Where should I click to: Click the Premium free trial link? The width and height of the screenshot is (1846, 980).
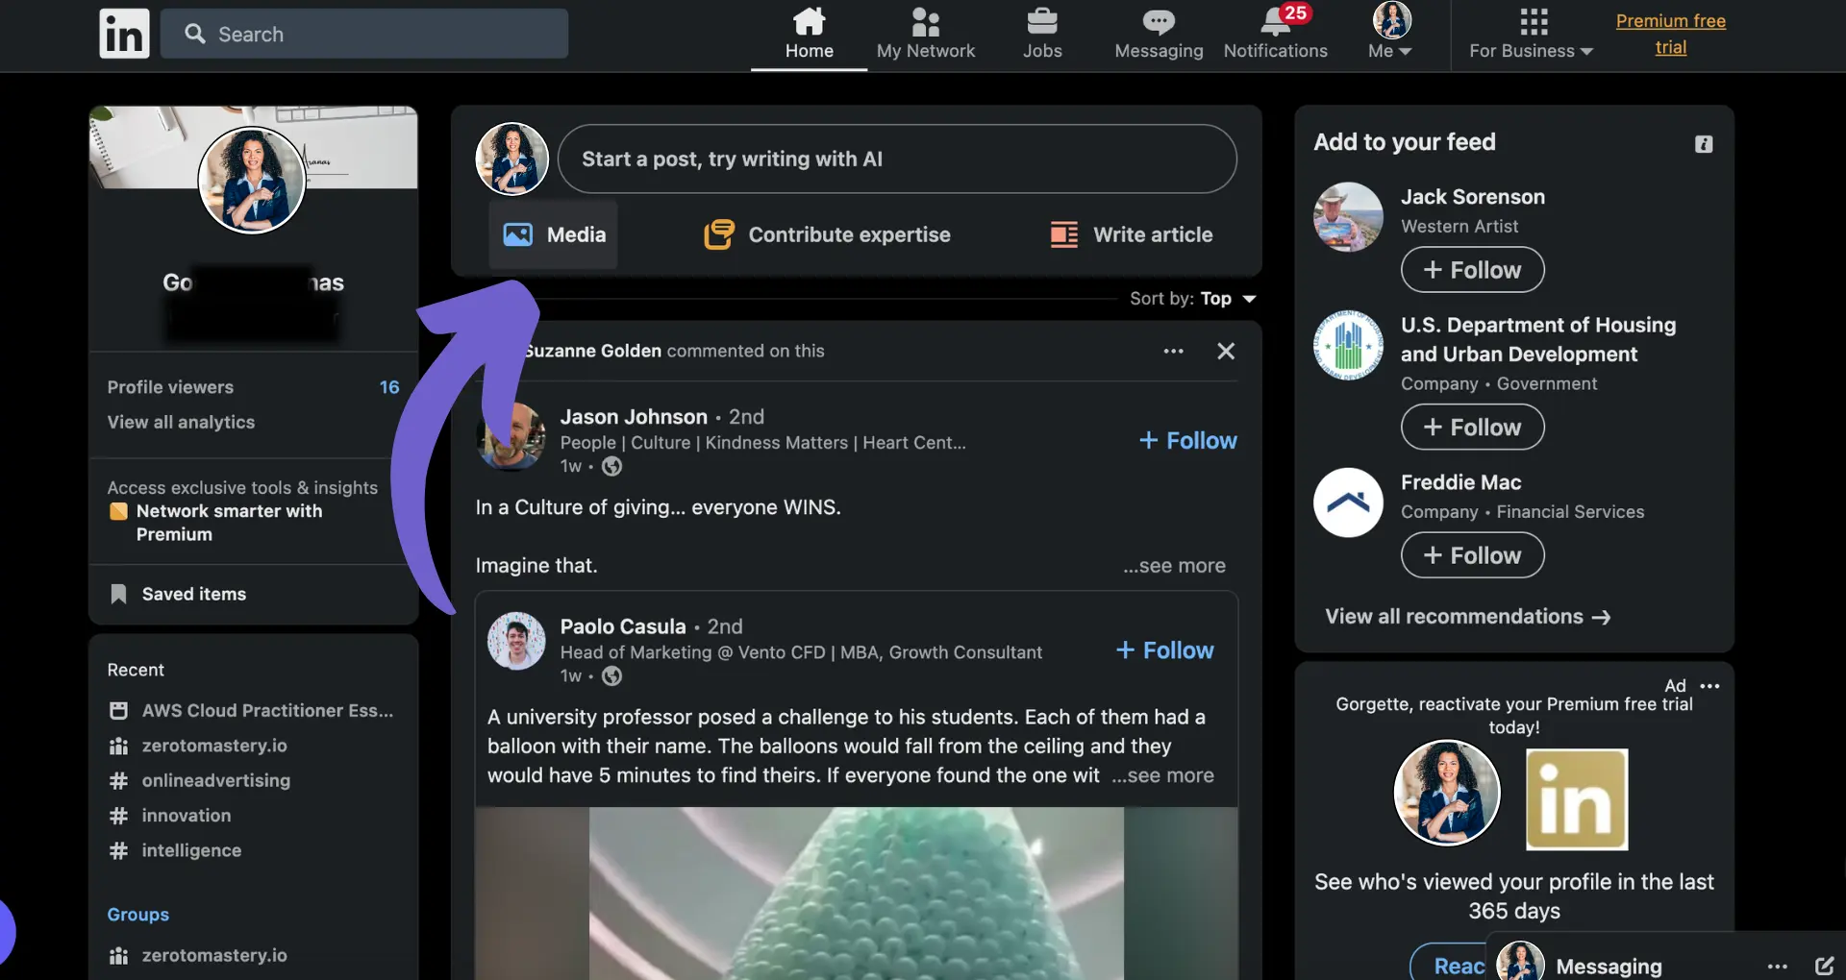tap(1670, 35)
